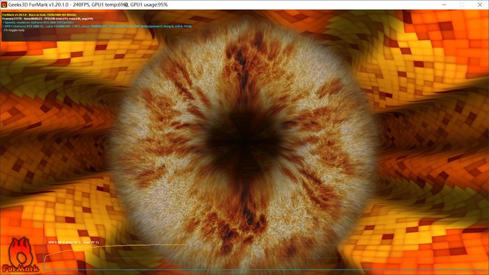Click the Frames and FPS statistics line
This screenshot has height=275, width=489.
coord(48,19)
